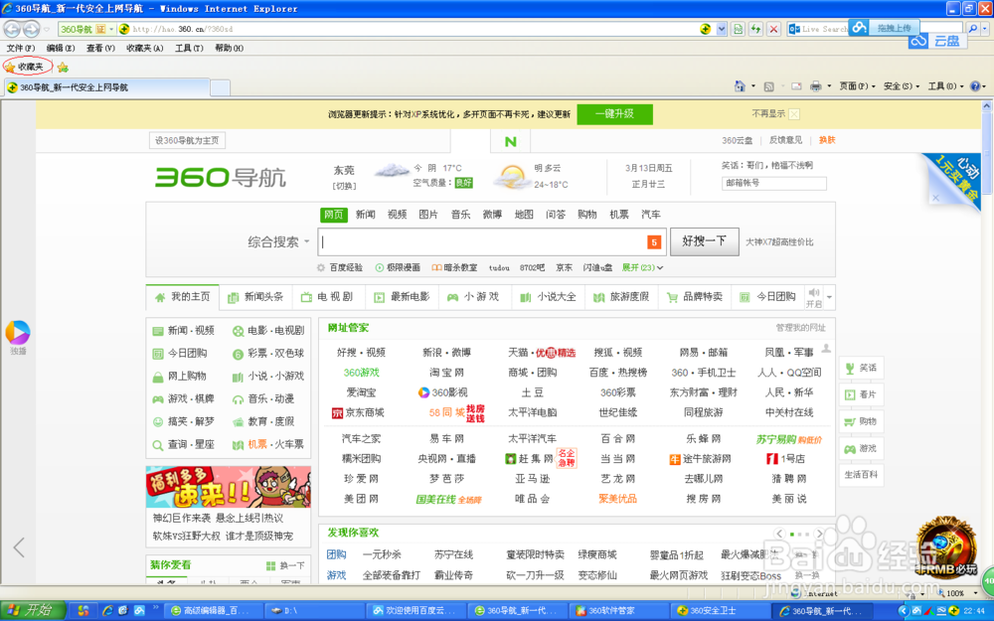The image size is (994, 621).
Task: Close the browser update notice banner
Action: (794, 114)
